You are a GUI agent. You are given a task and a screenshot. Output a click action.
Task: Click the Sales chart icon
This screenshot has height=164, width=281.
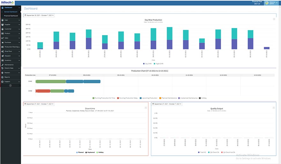pos(3,38)
